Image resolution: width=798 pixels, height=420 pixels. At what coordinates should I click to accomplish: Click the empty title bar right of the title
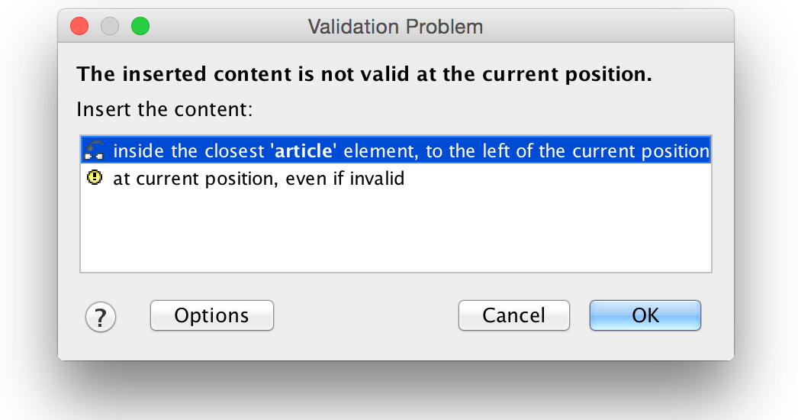(610, 27)
